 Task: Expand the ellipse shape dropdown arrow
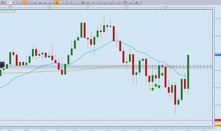[122, 2]
